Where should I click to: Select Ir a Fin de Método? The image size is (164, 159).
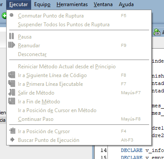pyautogui.click(x=79, y=102)
